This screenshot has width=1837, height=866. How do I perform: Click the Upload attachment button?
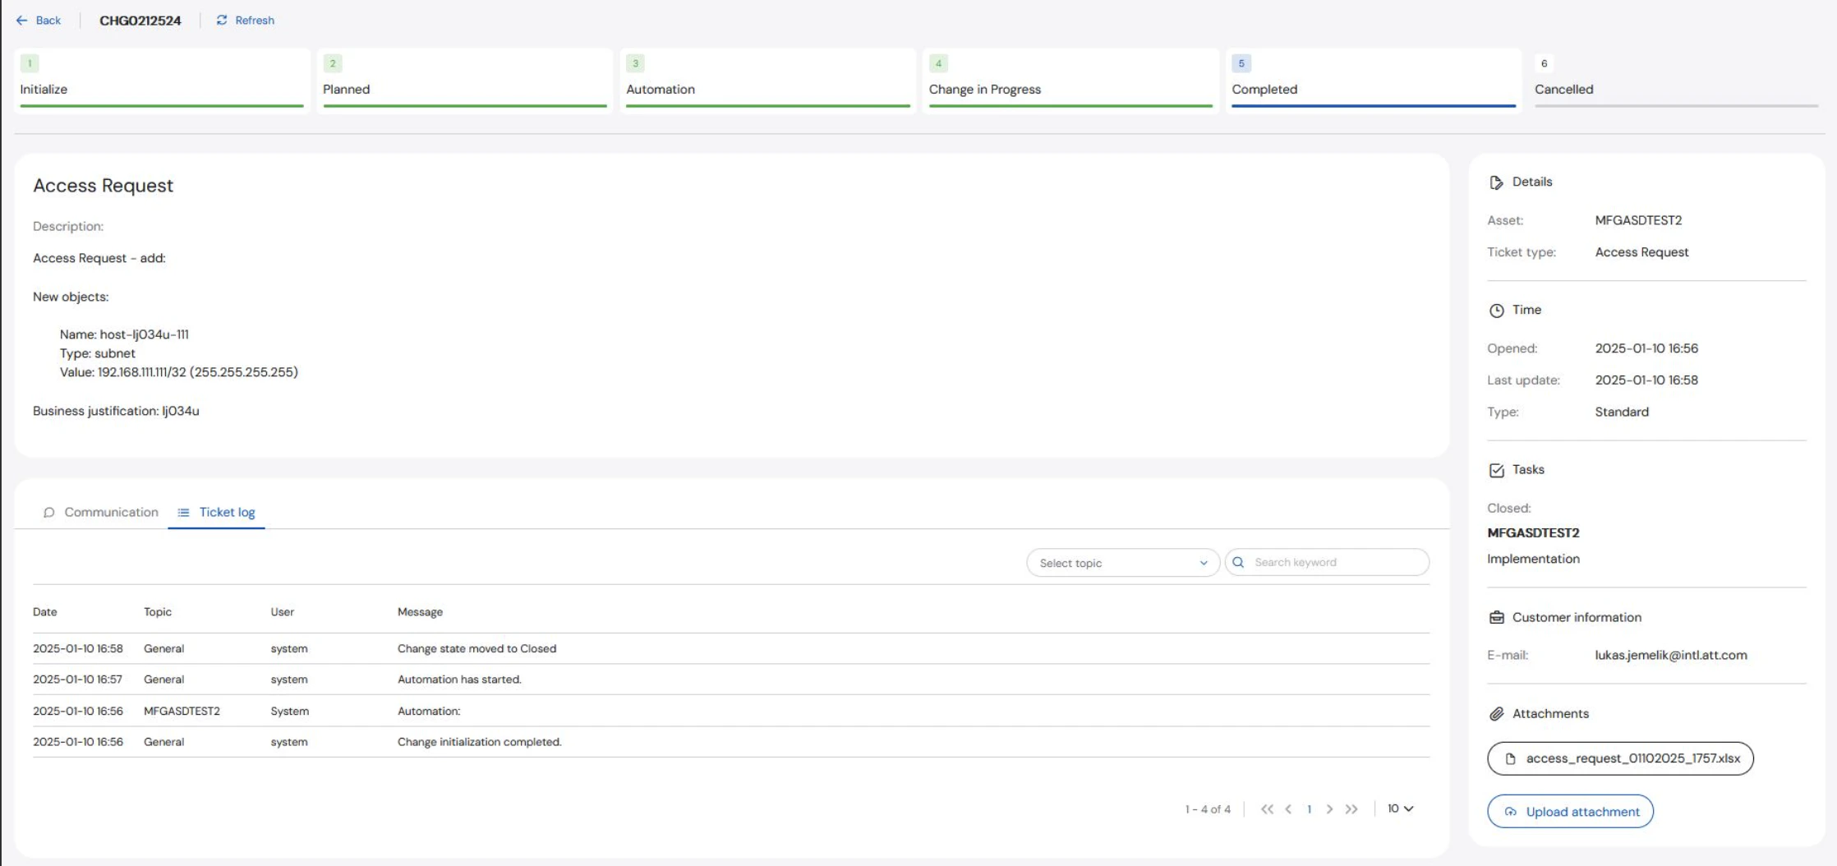click(1570, 812)
